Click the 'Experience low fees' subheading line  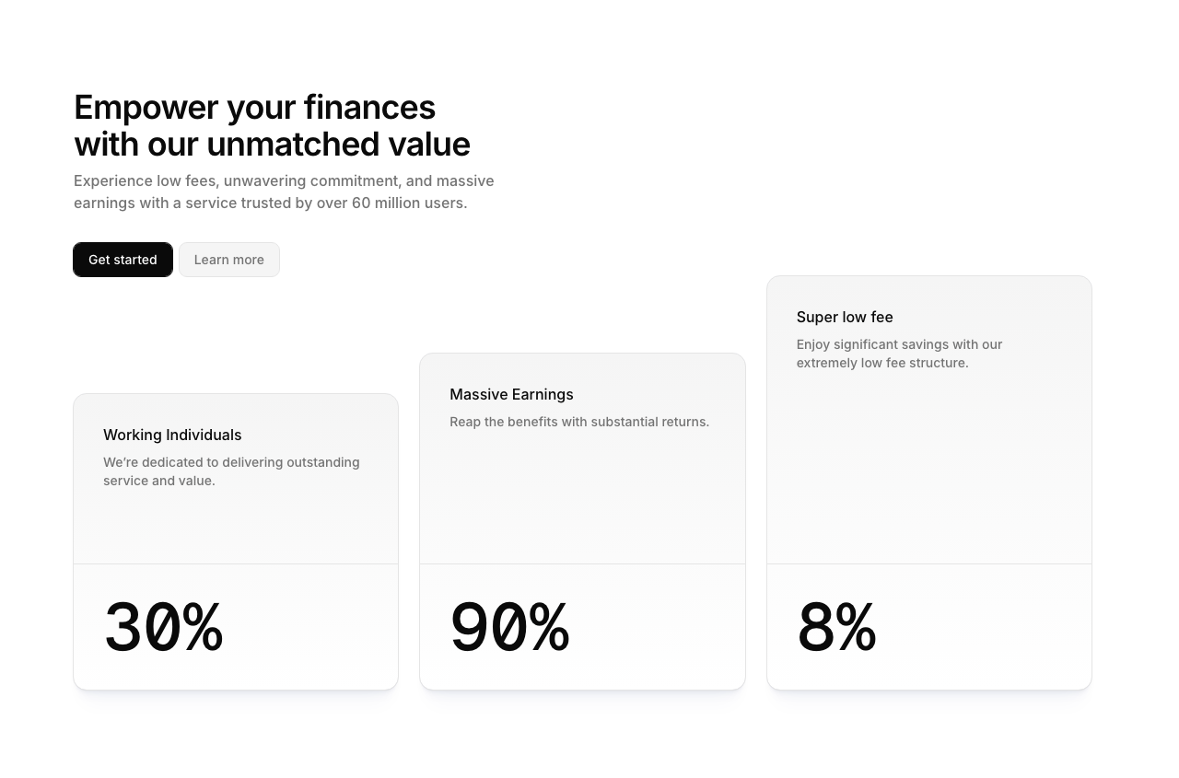pos(284,180)
